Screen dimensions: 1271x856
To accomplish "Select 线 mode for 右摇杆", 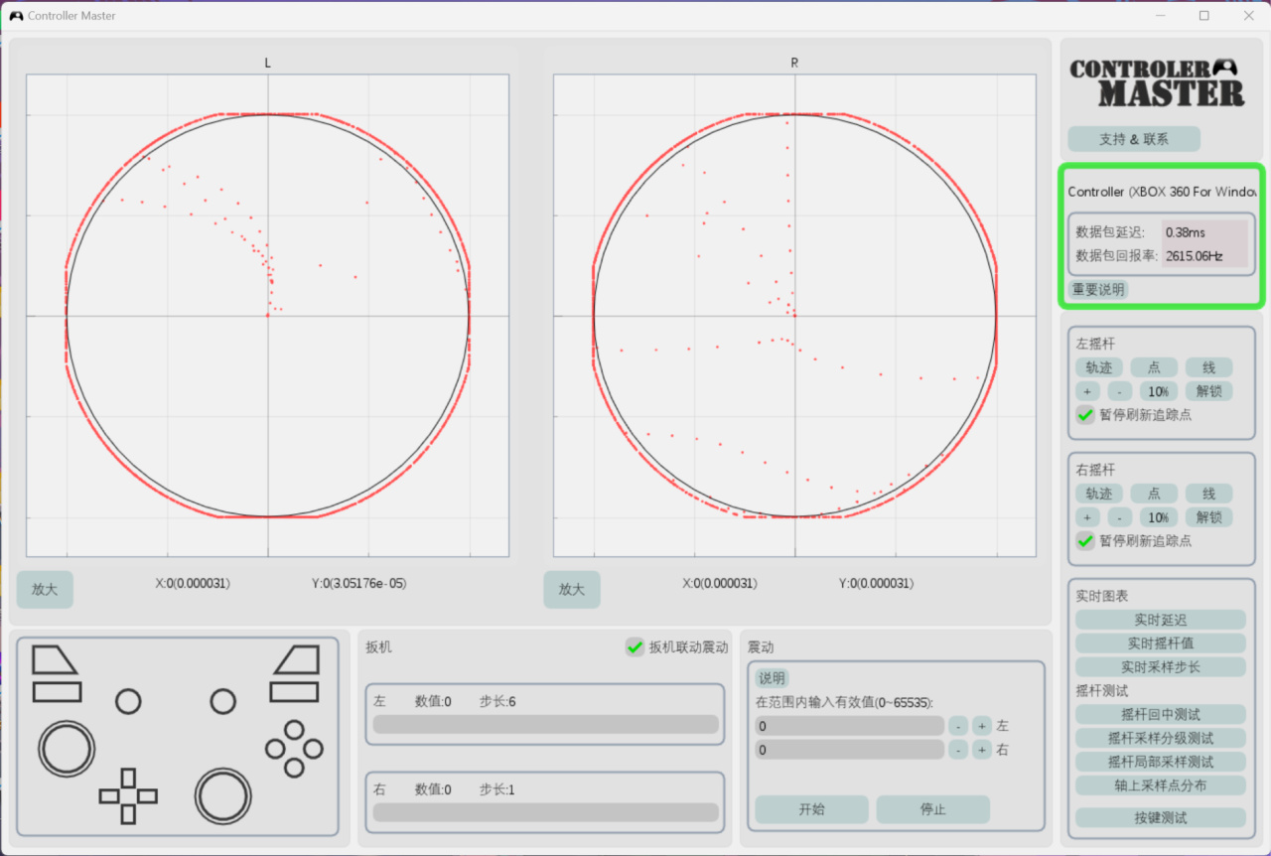I will point(1208,494).
